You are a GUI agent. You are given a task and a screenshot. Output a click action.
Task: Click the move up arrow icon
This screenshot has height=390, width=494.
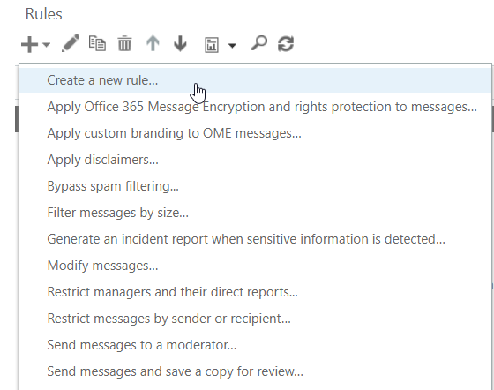pos(153,43)
